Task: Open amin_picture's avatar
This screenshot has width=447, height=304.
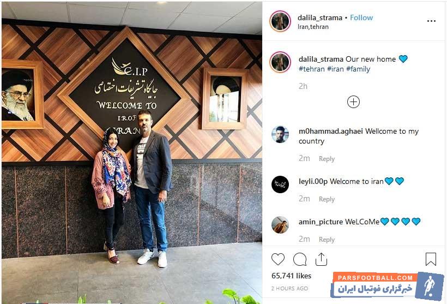Action: [x=280, y=225]
